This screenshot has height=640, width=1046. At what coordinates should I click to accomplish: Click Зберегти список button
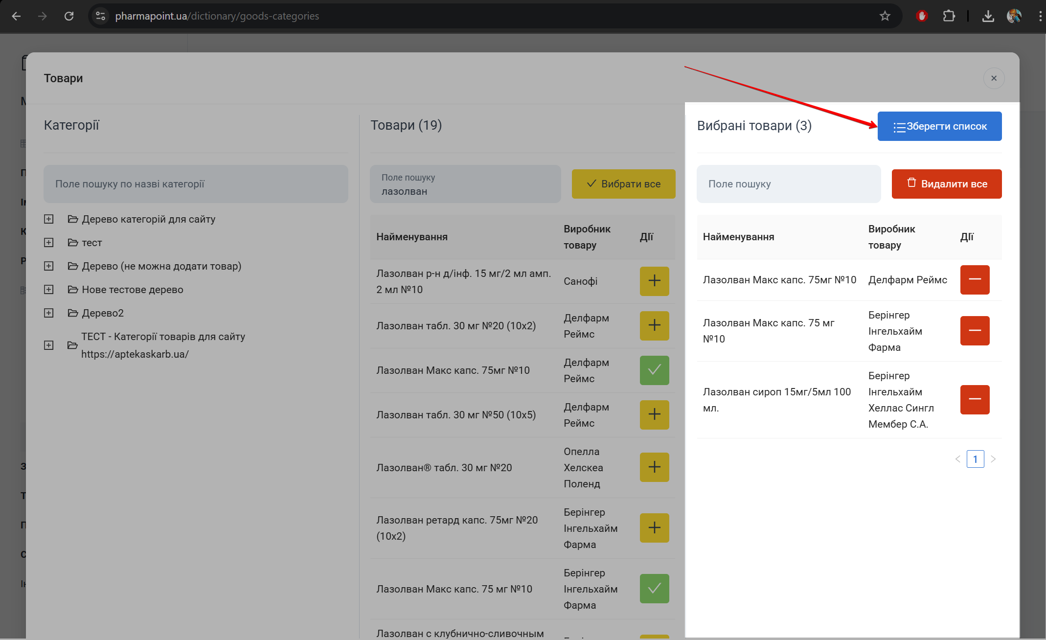coord(939,126)
